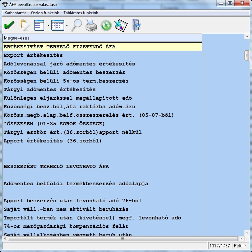252x252 pixels.
Task: Click the clipboard paste icon
Action: tap(24, 25)
